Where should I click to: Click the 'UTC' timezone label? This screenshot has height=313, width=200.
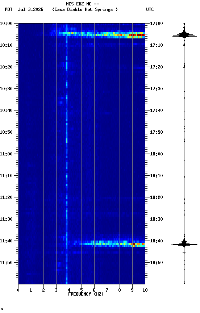(x=150, y=9)
